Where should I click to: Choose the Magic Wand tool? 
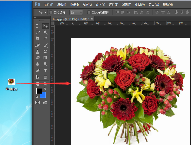tap(46, 32)
